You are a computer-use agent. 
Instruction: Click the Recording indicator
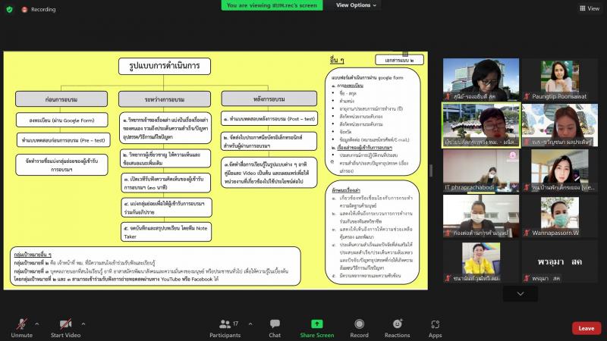(x=39, y=9)
